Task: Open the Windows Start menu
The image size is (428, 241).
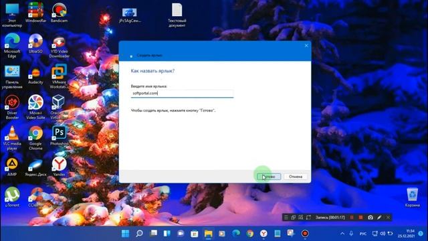Action: 125,234
